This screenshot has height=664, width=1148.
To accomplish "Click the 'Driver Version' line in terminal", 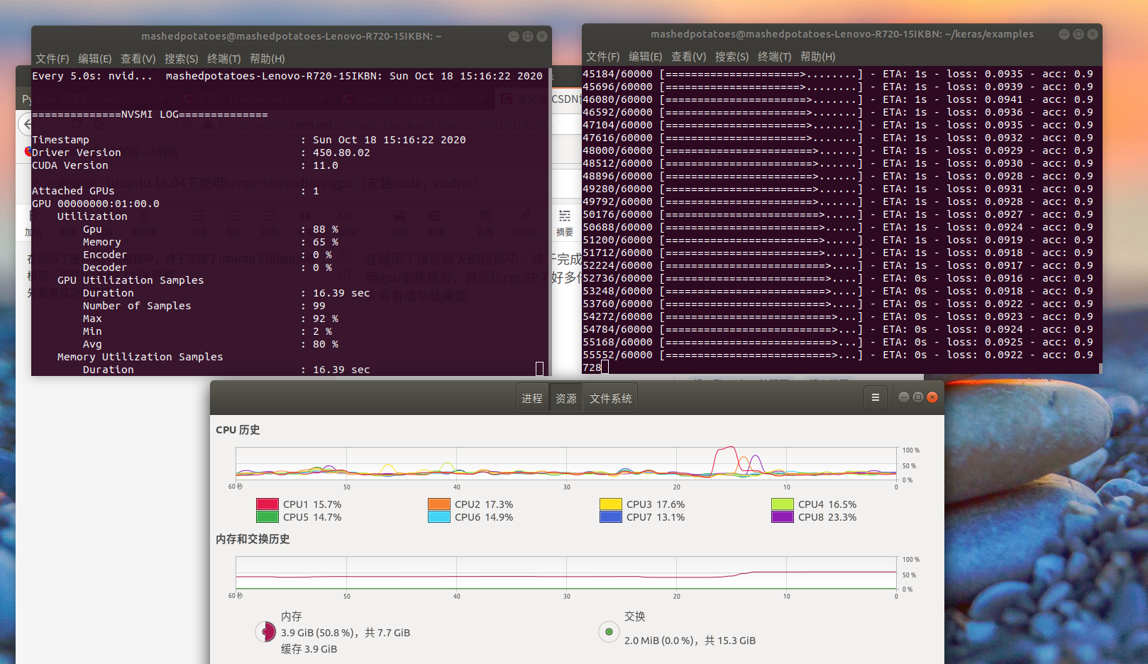I will point(201,153).
